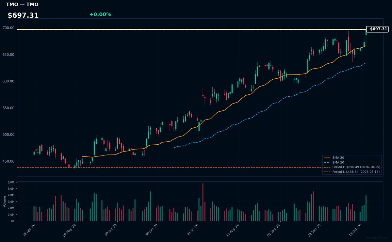This screenshot has height=242, width=392.
Task: Click the $697.31 headline price
Action: click(23, 15)
